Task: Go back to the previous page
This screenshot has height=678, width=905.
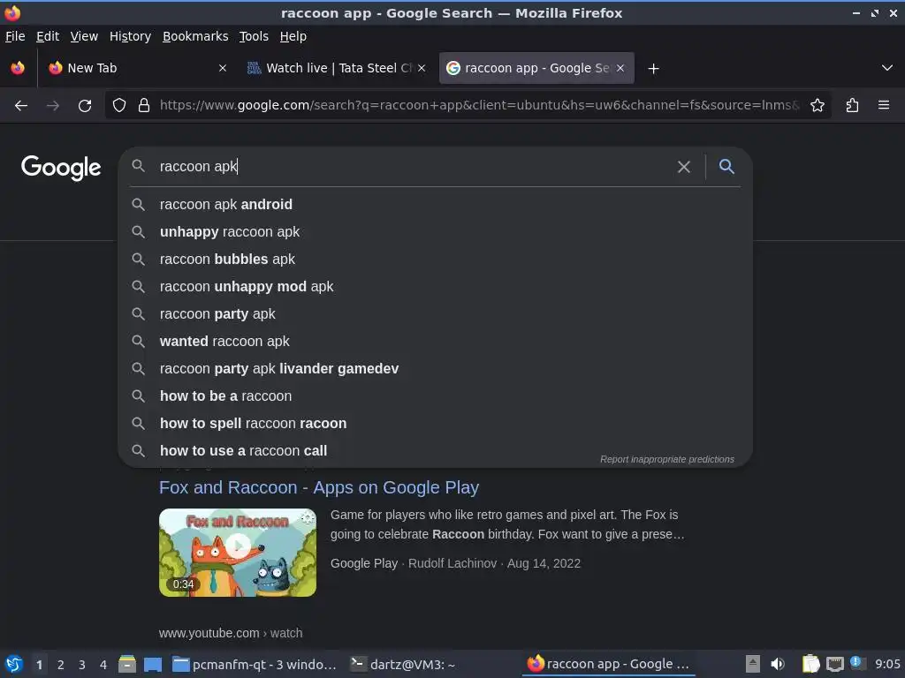Action: click(21, 106)
